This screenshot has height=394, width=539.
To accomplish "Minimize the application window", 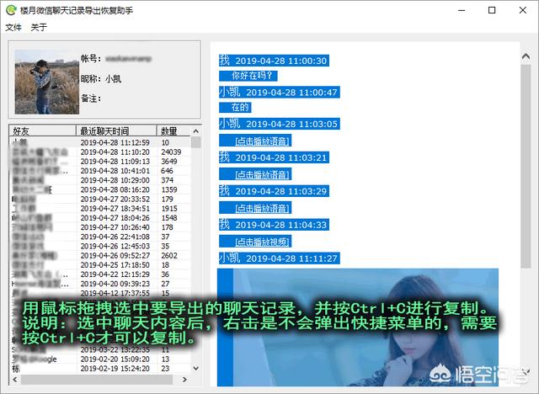I will tap(462, 10).
